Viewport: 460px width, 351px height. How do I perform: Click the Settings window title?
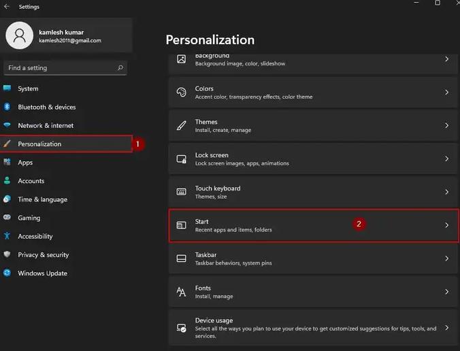29,6
